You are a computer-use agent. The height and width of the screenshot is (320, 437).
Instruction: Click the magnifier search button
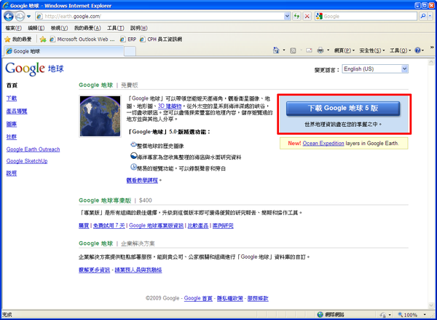coord(423,17)
